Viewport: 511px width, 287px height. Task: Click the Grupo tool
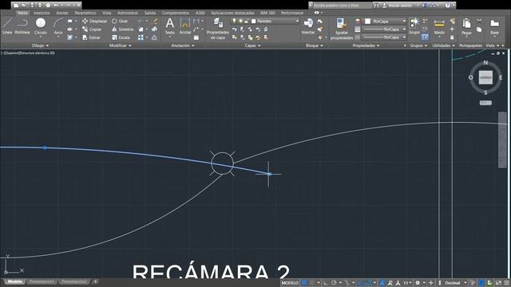click(414, 26)
